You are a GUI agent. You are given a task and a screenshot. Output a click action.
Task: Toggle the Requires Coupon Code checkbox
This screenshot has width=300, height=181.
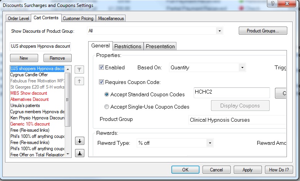(x=102, y=82)
